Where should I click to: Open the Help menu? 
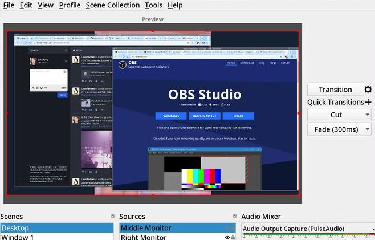(175, 5)
